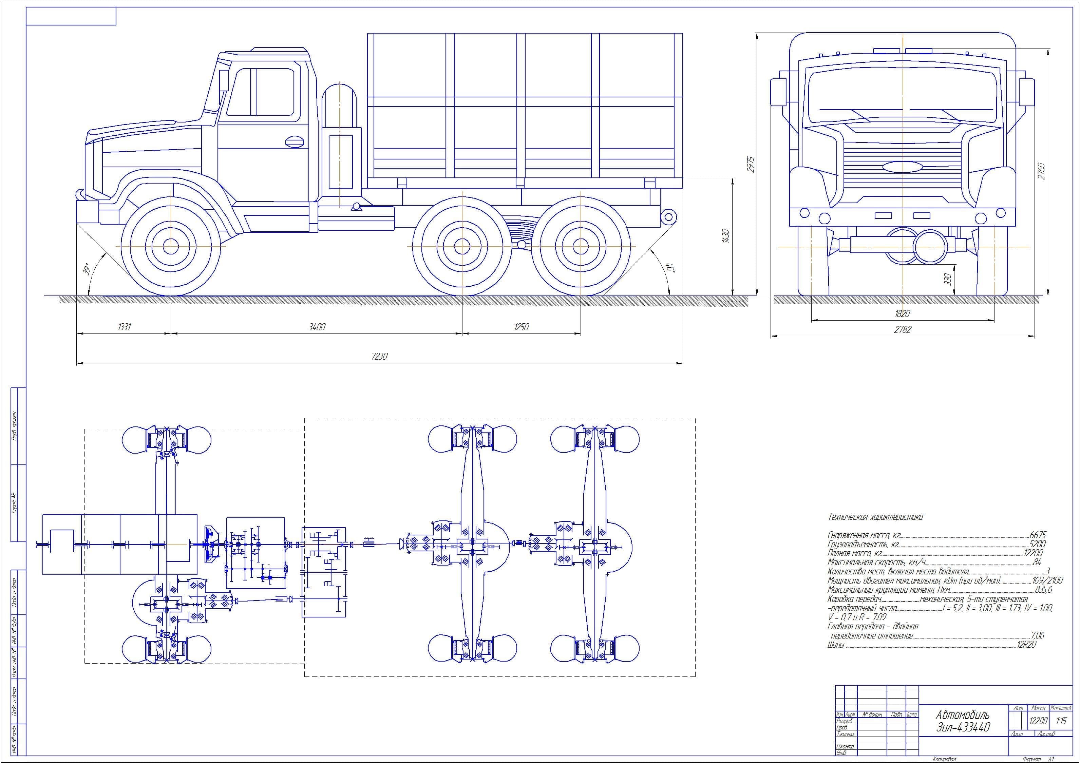This screenshot has height=763, width=1080.
Task: Select the 'Изм.' column header
Action: coord(840,714)
